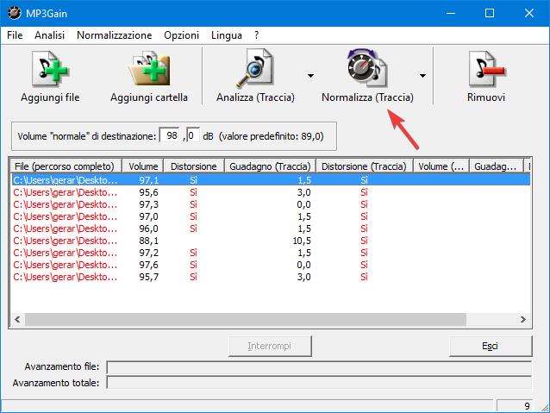The height and width of the screenshot is (413, 550).
Task: Select the file row with volume 95,6
Action: point(271,192)
